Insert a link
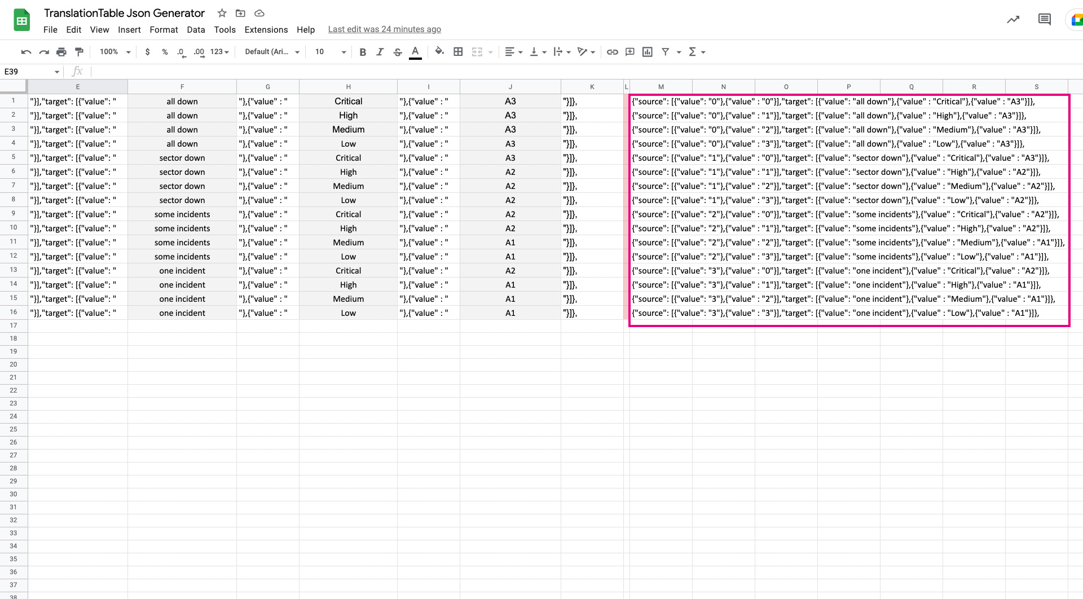The width and height of the screenshot is (1083, 599). tap(613, 52)
